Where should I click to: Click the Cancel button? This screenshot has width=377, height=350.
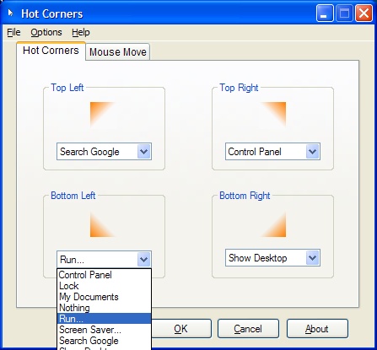(x=248, y=329)
